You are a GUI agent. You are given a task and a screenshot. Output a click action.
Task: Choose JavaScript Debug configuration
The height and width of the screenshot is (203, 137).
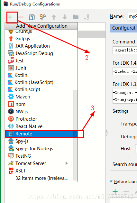click(x=41, y=53)
